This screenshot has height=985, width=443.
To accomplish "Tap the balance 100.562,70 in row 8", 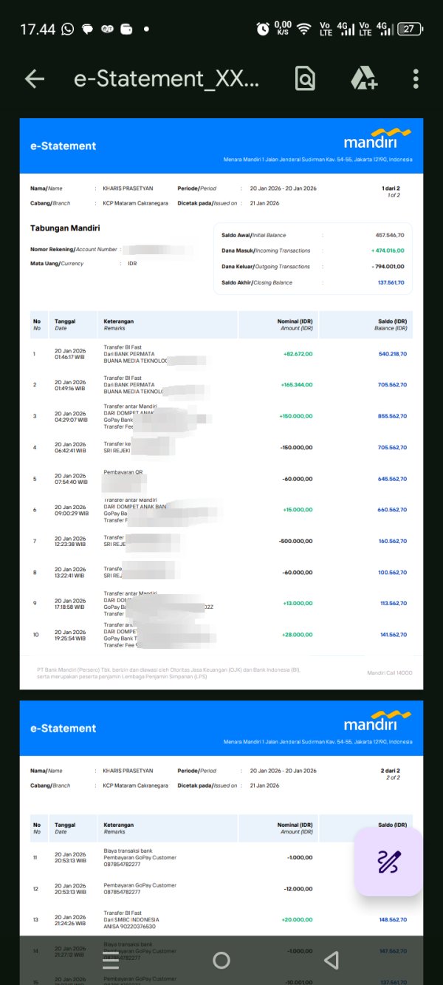I will coord(393,573).
